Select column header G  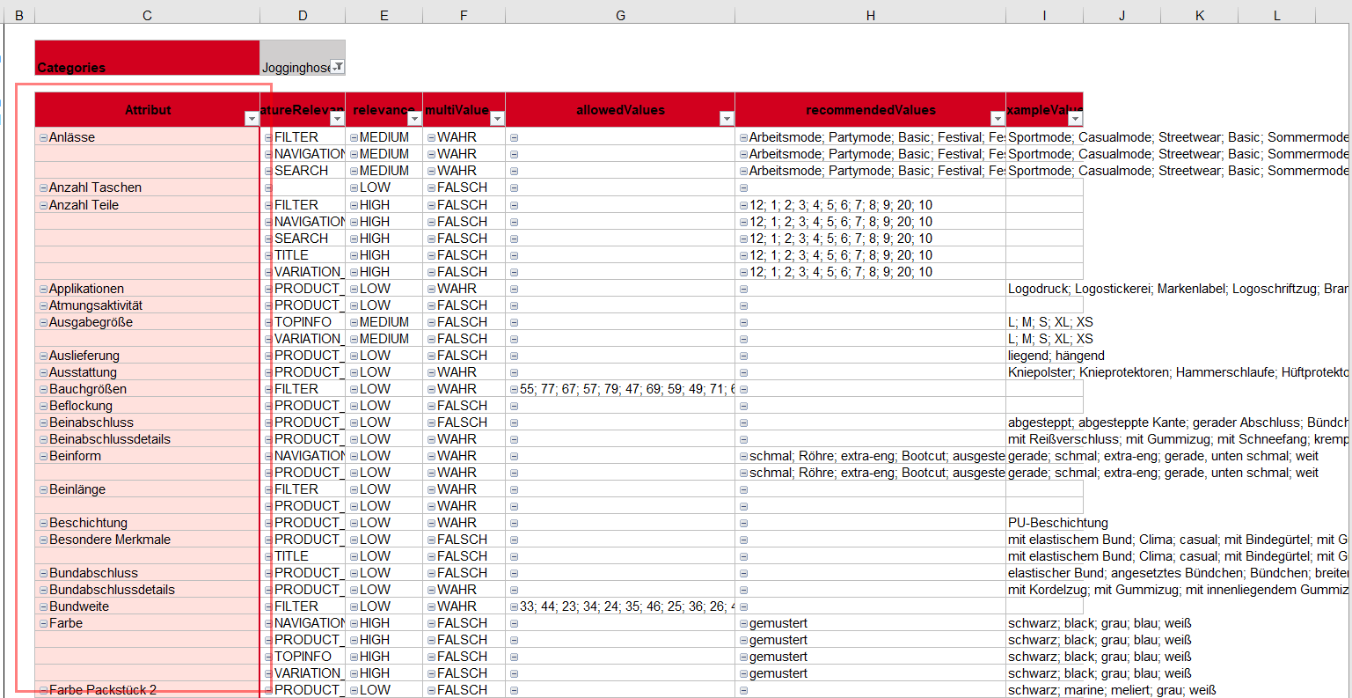point(620,16)
